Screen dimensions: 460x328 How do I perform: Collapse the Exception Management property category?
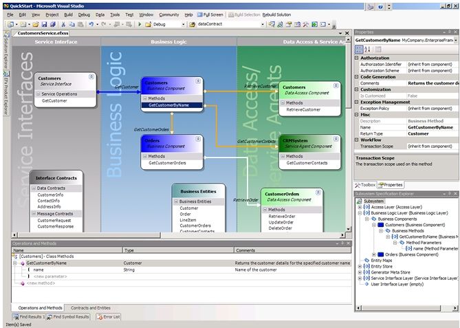[357, 102]
